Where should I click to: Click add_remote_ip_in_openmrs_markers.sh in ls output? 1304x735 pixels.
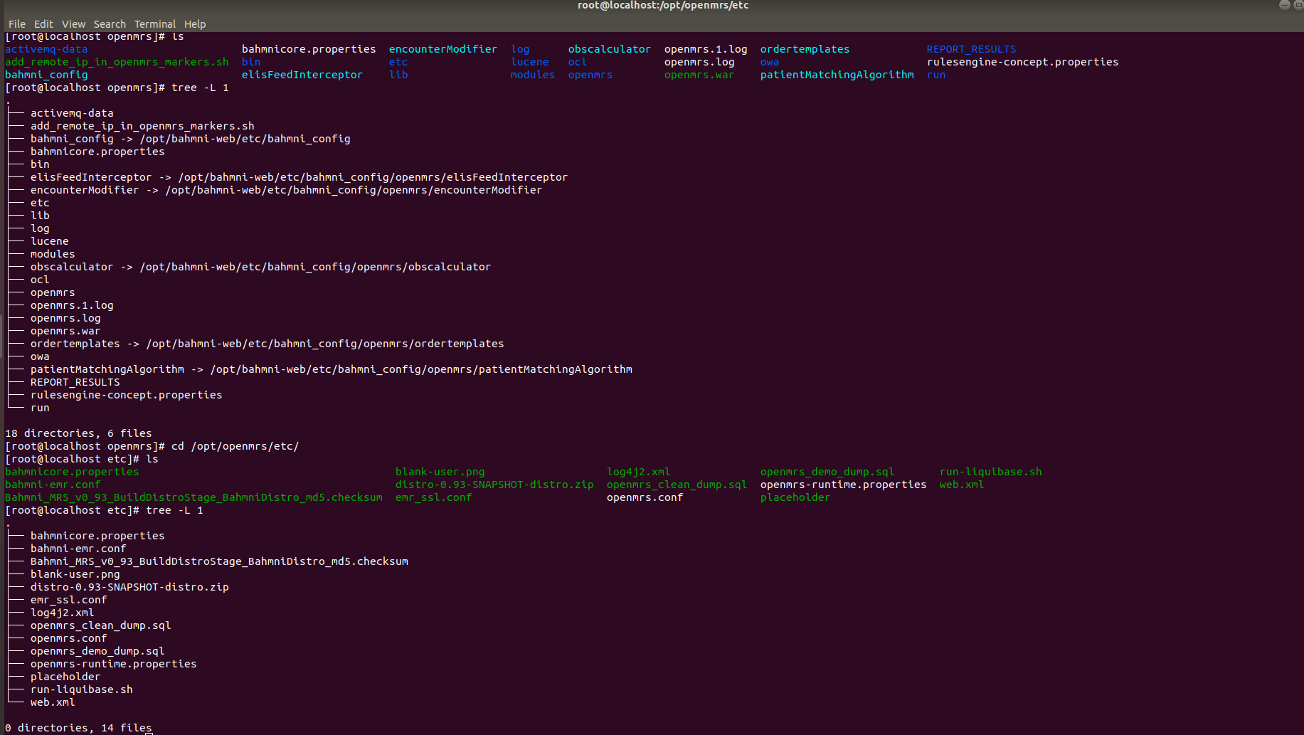(x=117, y=62)
